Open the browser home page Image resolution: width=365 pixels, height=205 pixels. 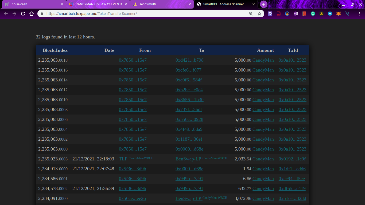point(32,14)
